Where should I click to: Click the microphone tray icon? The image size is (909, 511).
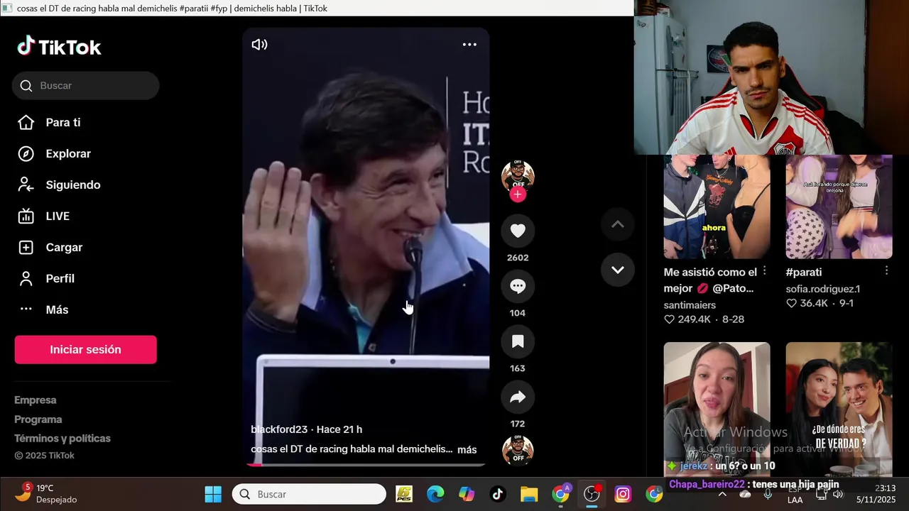coord(768,495)
